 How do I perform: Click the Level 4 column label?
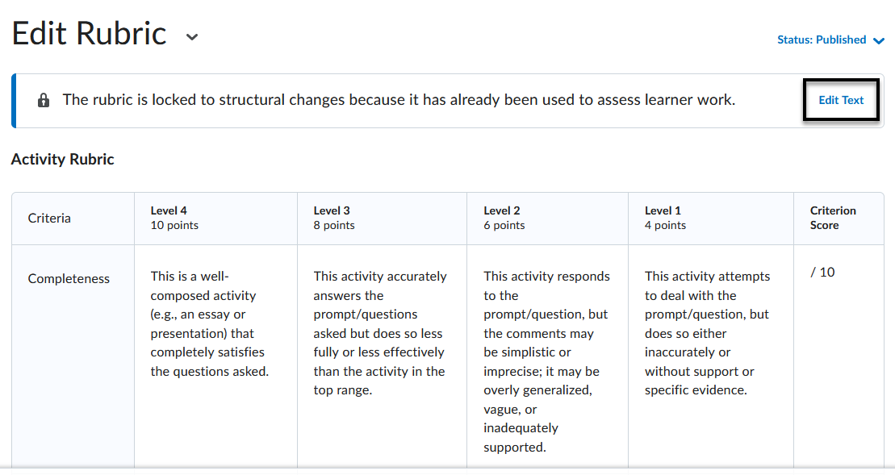[169, 210]
